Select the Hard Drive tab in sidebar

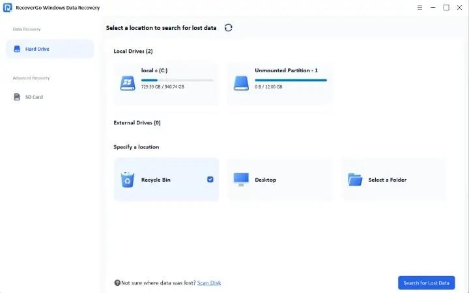coord(50,49)
